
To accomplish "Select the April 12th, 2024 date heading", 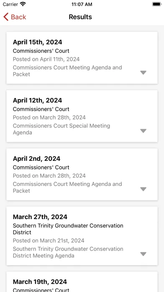I will (x=38, y=101).
